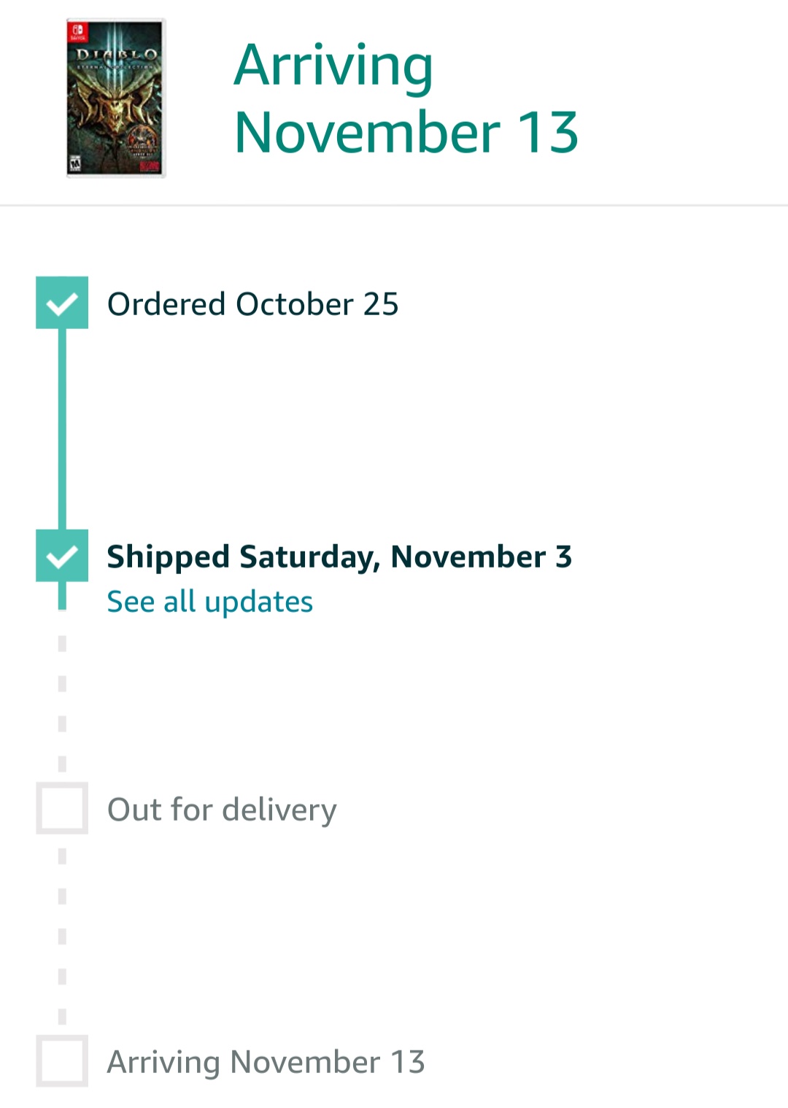Click short teal line segment below Shipped checkmark
Viewport: 788px width, 1108px height.
click(62, 595)
